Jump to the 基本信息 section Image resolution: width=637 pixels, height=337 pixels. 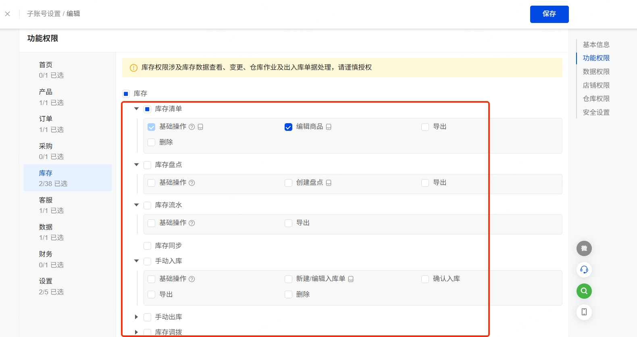click(596, 45)
